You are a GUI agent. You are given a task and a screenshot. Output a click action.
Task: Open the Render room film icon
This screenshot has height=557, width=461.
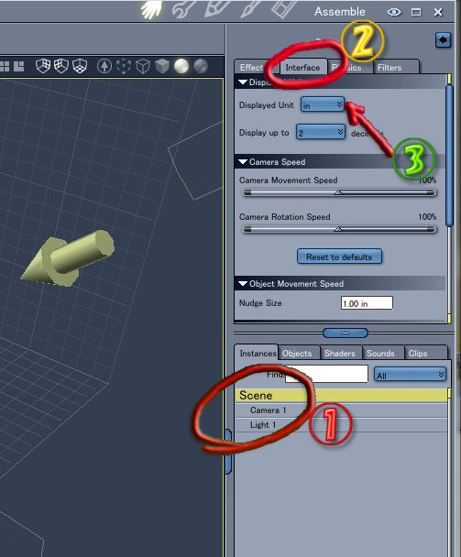point(284,8)
